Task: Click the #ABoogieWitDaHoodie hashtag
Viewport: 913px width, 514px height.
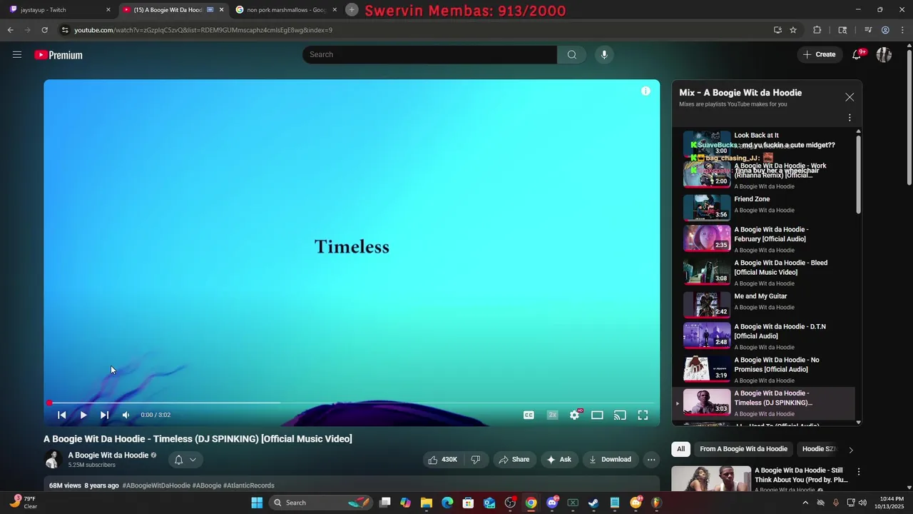Action: (x=156, y=485)
